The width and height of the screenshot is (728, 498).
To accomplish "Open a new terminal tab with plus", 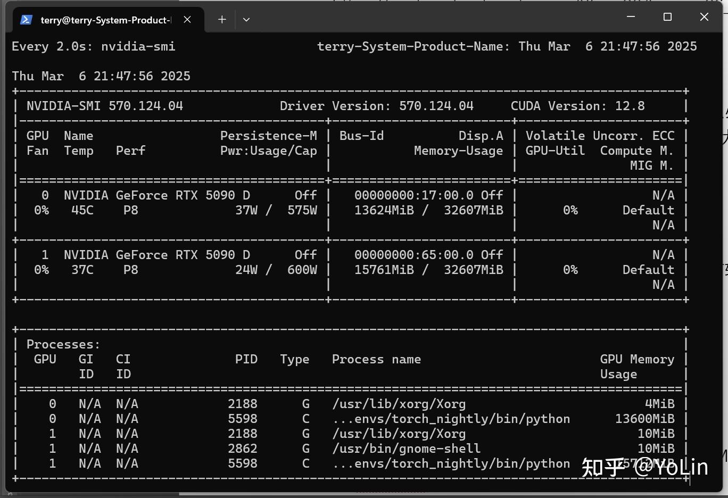I will coord(222,20).
